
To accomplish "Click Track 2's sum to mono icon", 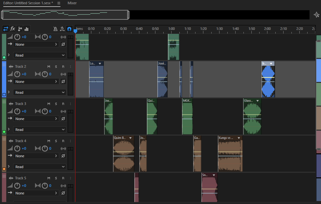I will pyautogui.click(x=63, y=74).
